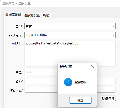Expand the 驱动程序 dropdown arrow
The width and height of the screenshot is (120, 108).
point(113,35)
